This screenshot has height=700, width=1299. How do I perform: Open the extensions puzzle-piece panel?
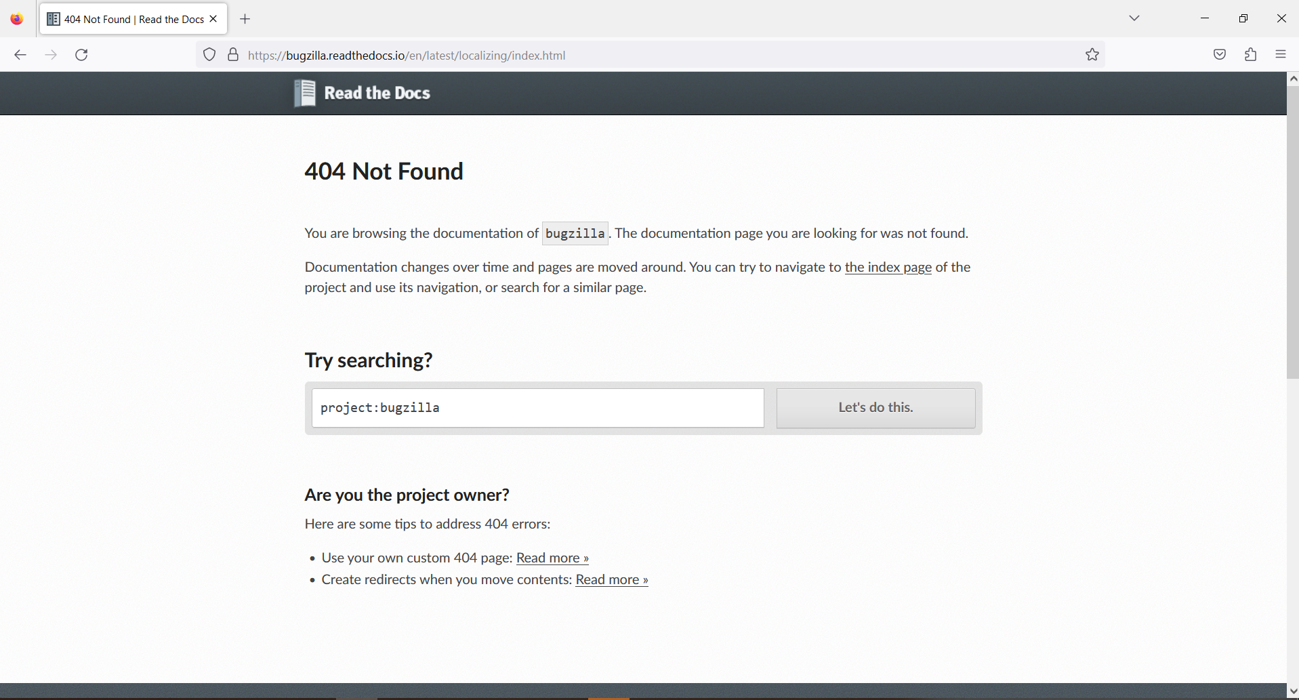pos(1250,55)
